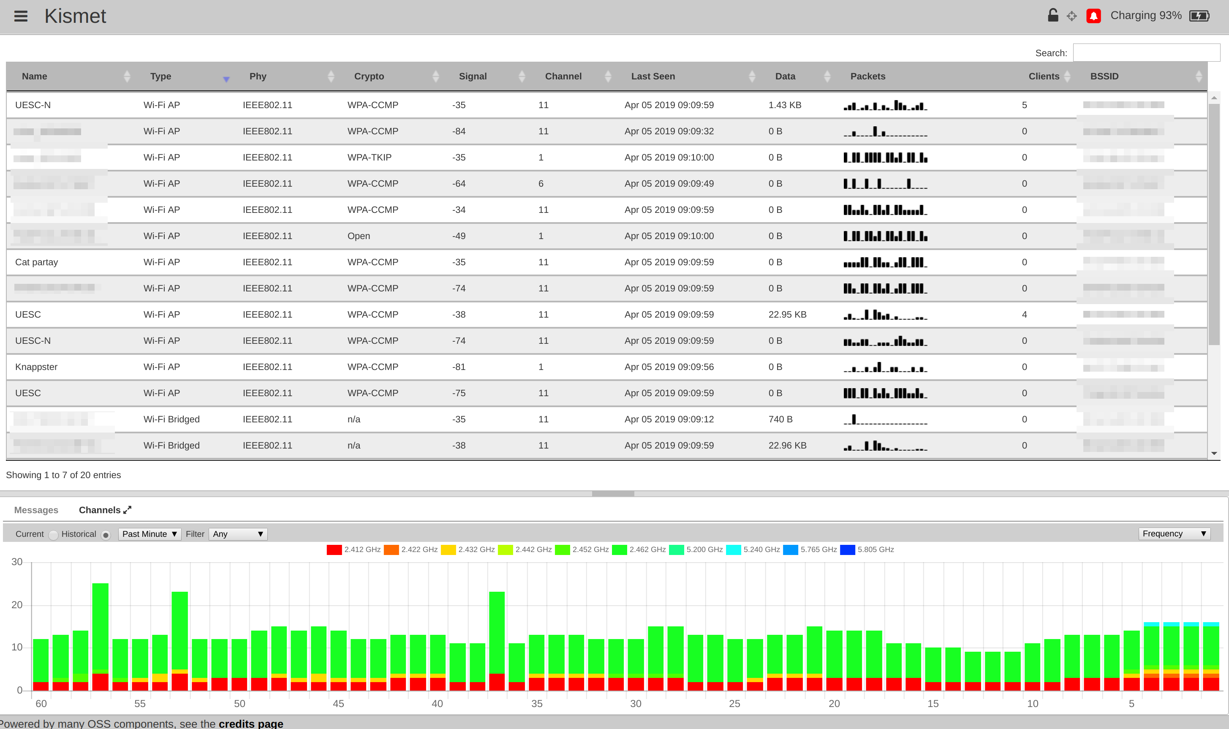Open the red alert bell notifications
The image size is (1229, 729).
pos(1094,15)
